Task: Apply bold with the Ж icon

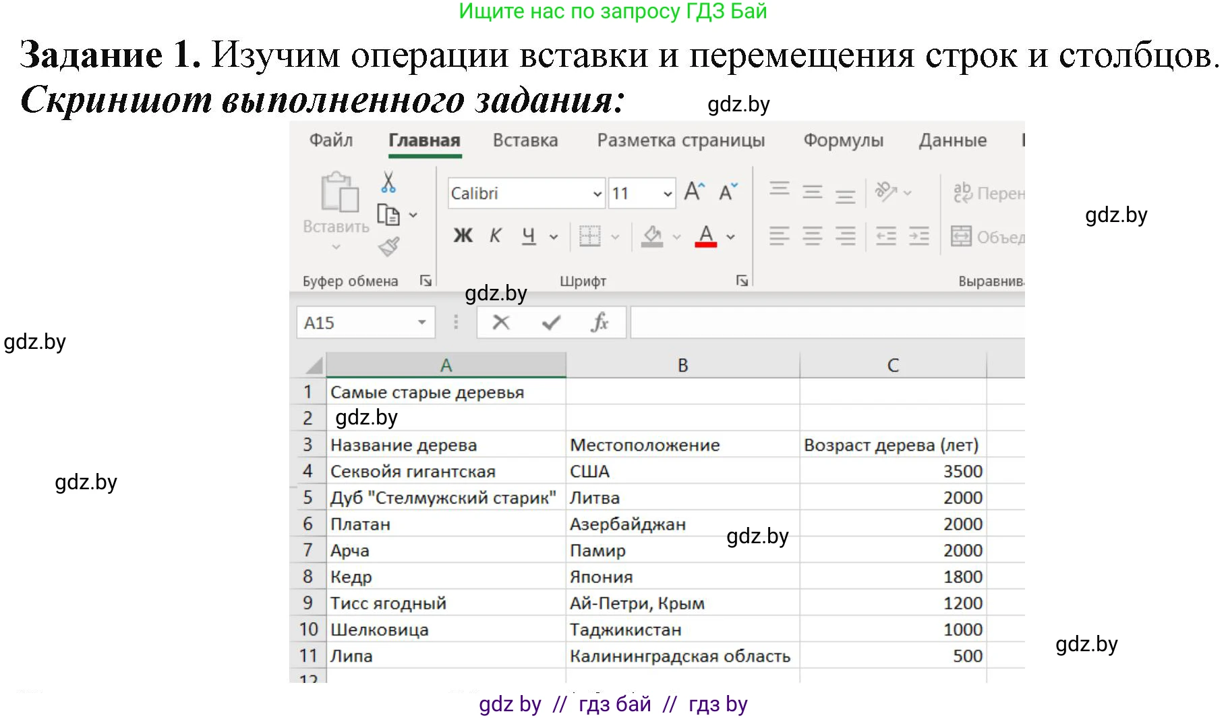Action: [463, 236]
